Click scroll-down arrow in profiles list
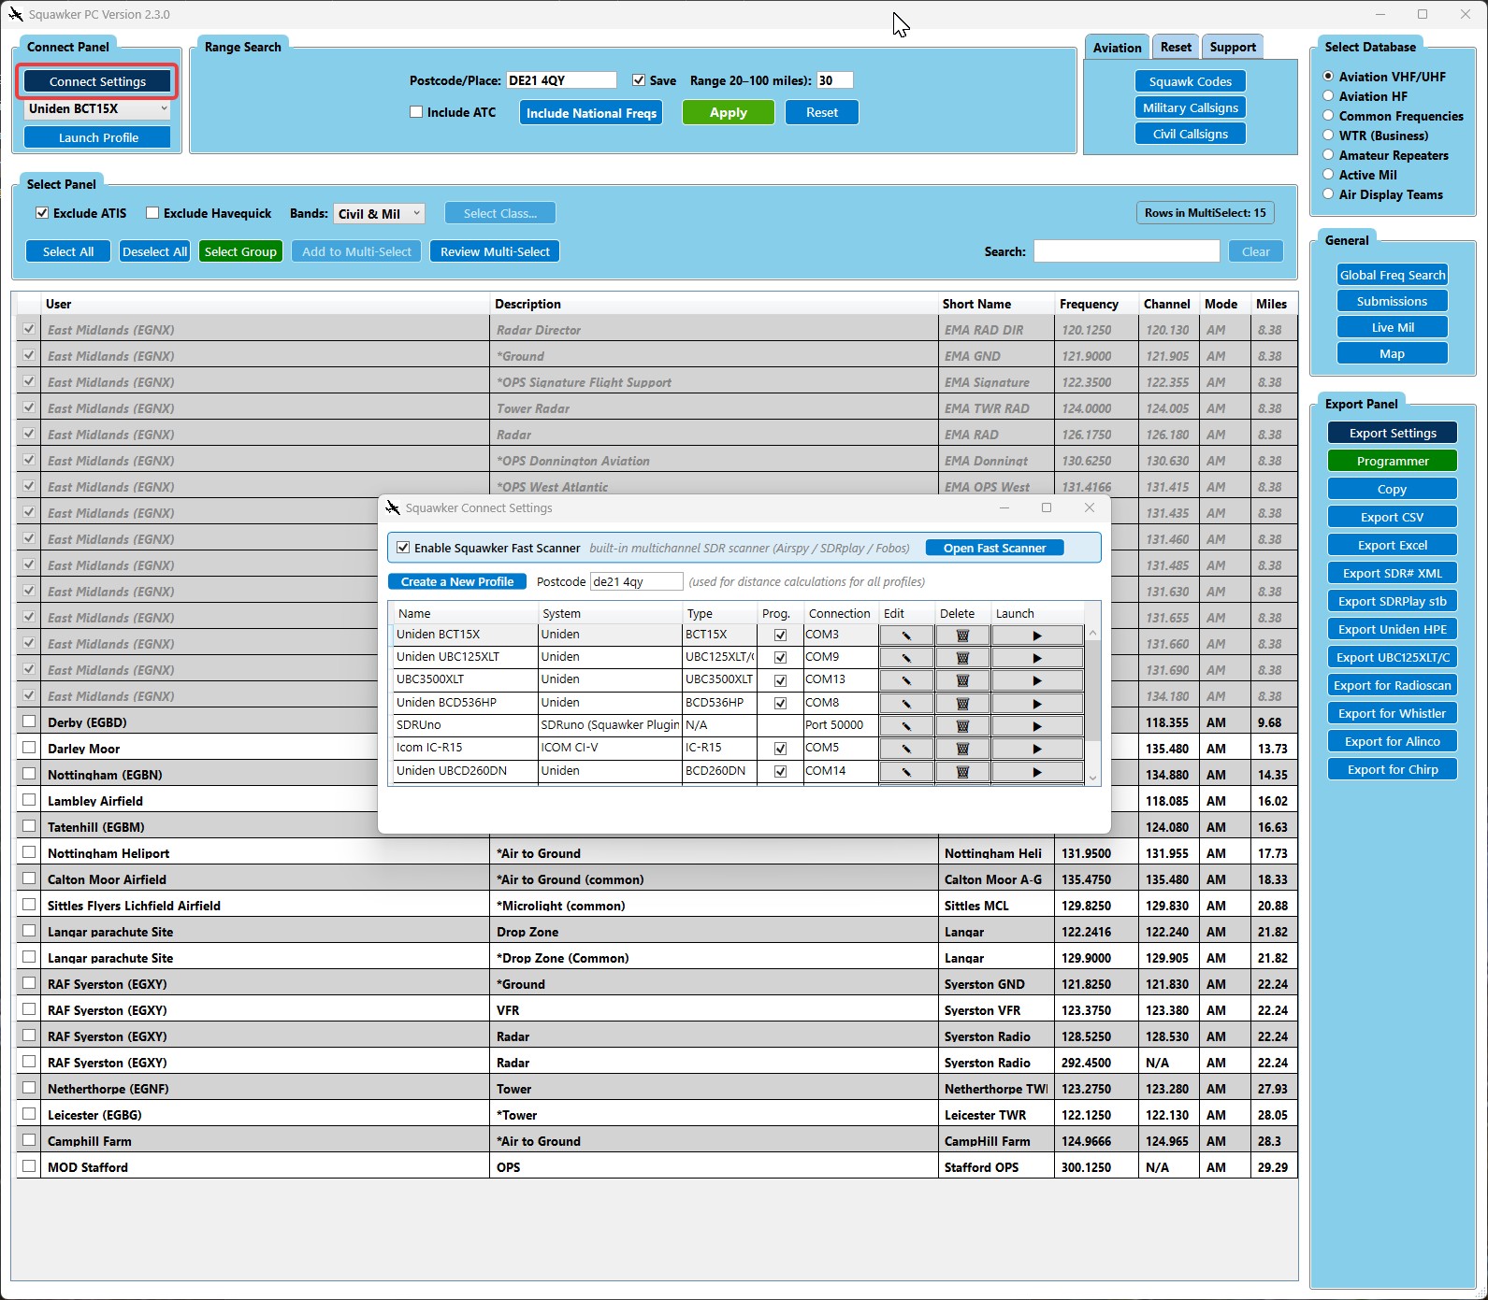Viewport: 1488px width, 1300px height. (1092, 777)
